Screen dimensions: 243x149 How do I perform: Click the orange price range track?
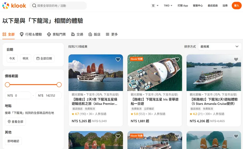click(x=33, y=85)
